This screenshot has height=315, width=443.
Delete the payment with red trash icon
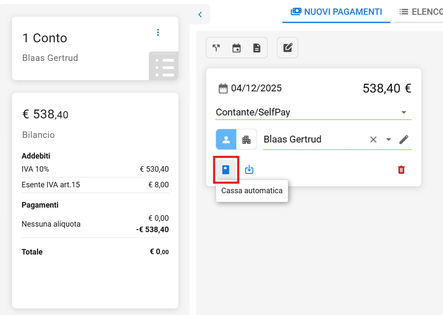(x=401, y=170)
